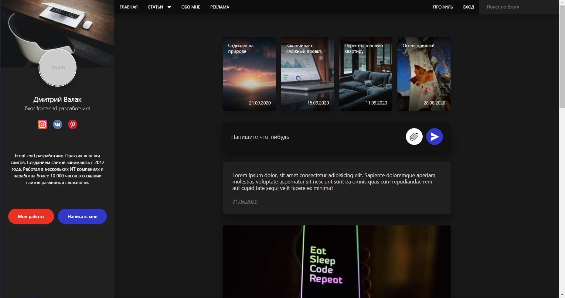Click the Написать мне blue button

(x=82, y=216)
